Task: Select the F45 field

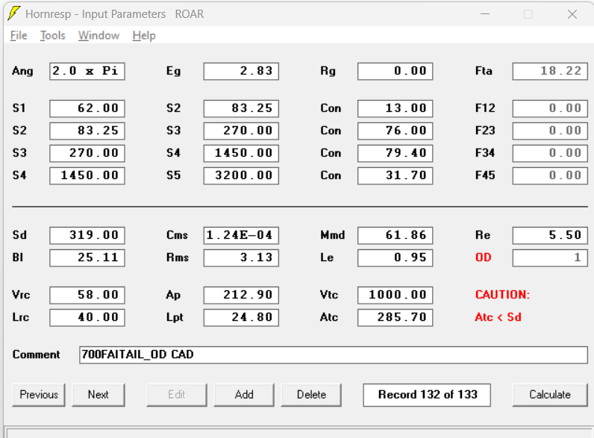Action: (550, 175)
